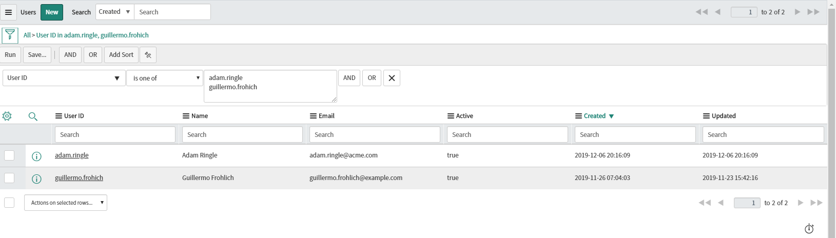This screenshot has height=238, width=836.
Task: Remove the filter condition with the X
Action: tap(392, 78)
